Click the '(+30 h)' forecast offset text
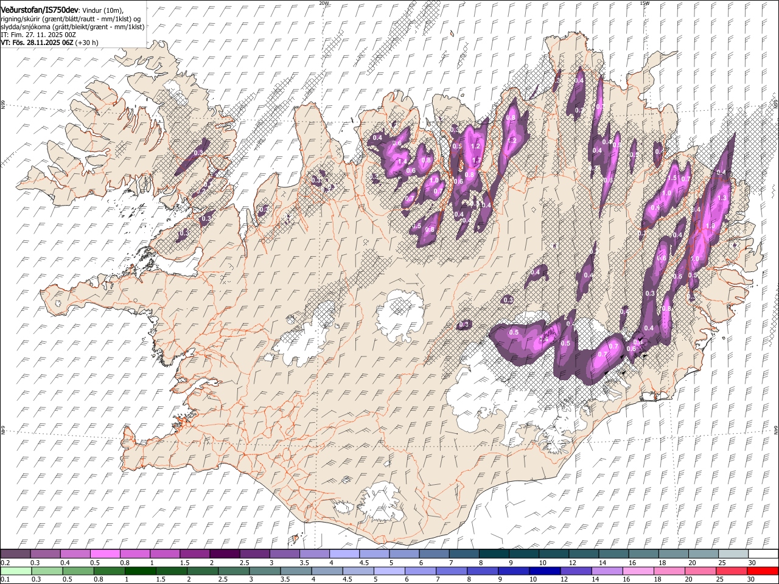Viewport: 779px width, 584px height. [87, 43]
